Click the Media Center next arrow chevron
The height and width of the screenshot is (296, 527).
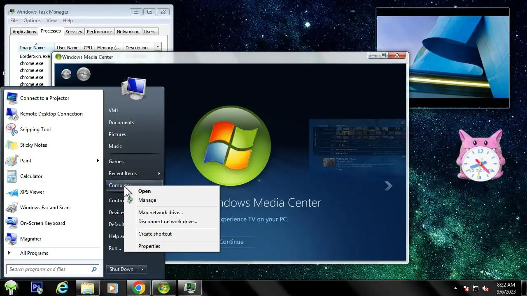click(388, 186)
